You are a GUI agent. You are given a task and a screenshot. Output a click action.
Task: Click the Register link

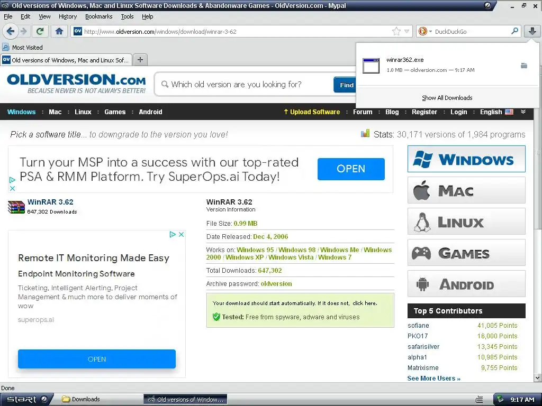point(424,112)
